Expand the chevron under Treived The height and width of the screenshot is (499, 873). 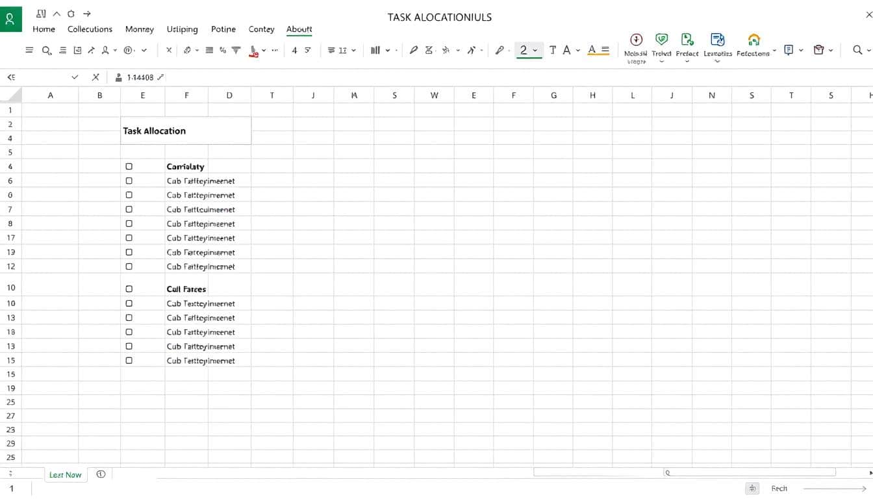pyautogui.click(x=661, y=62)
